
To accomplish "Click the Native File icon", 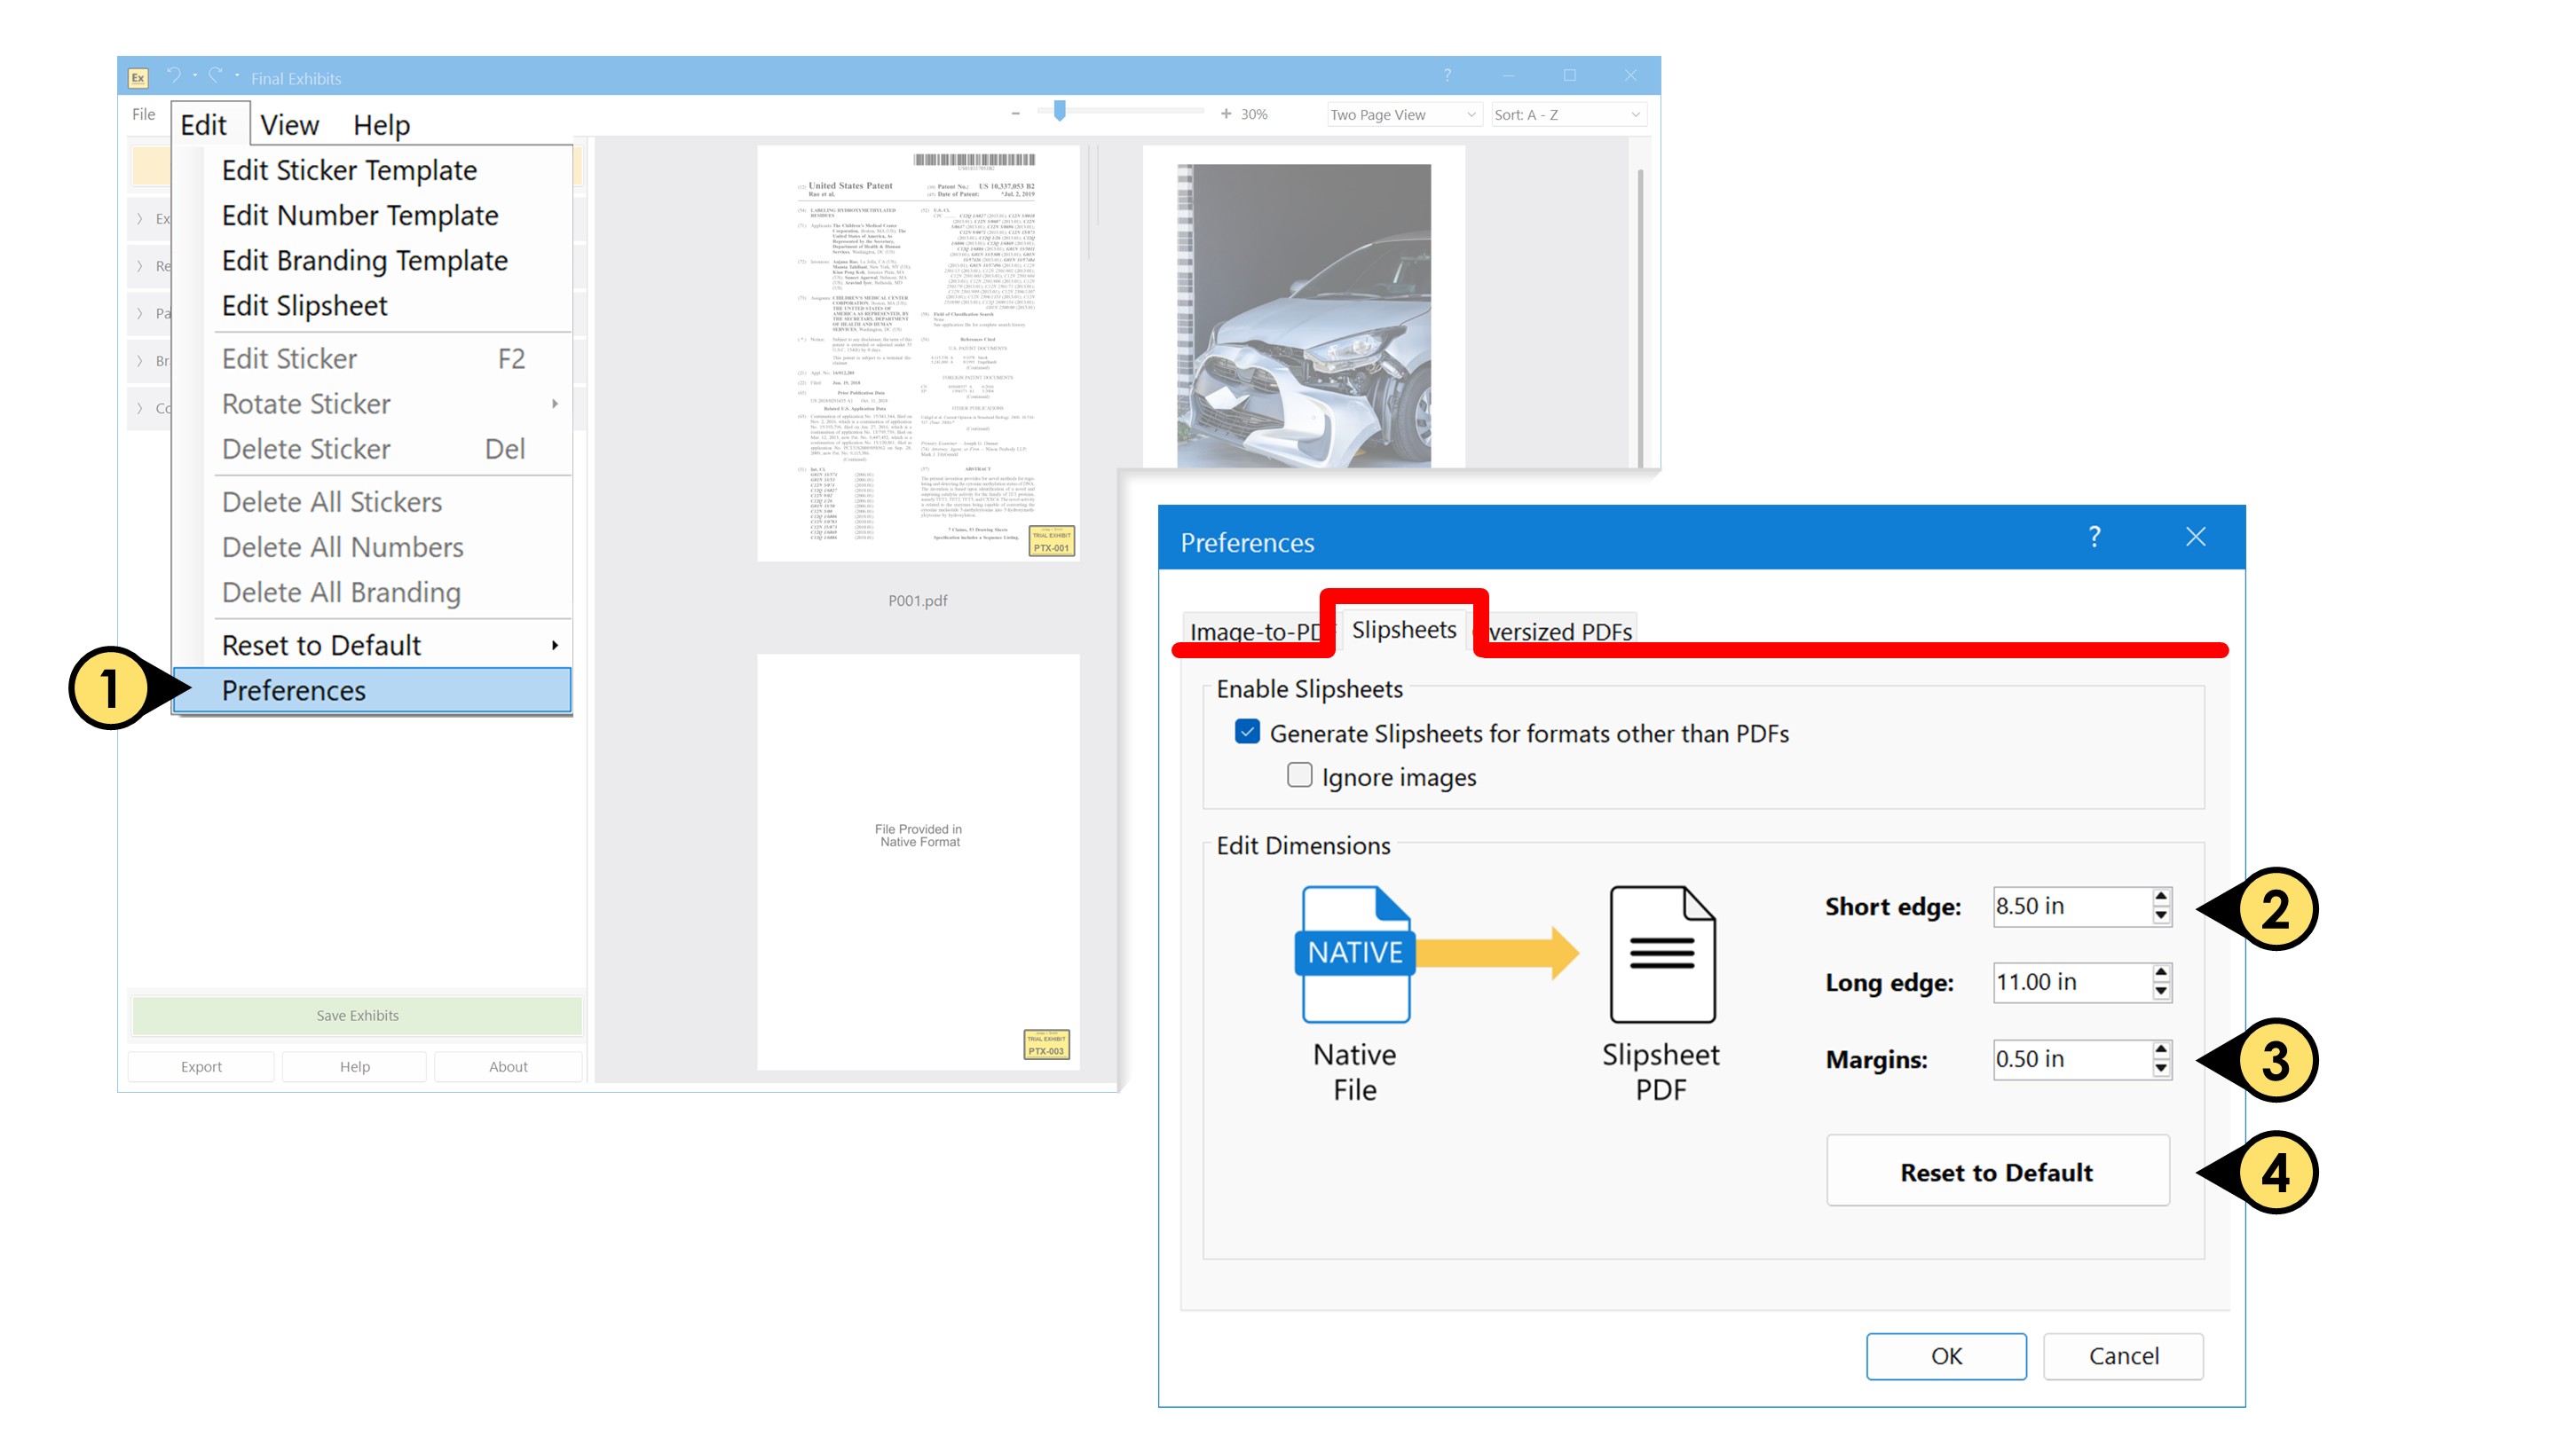I will [x=1354, y=954].
